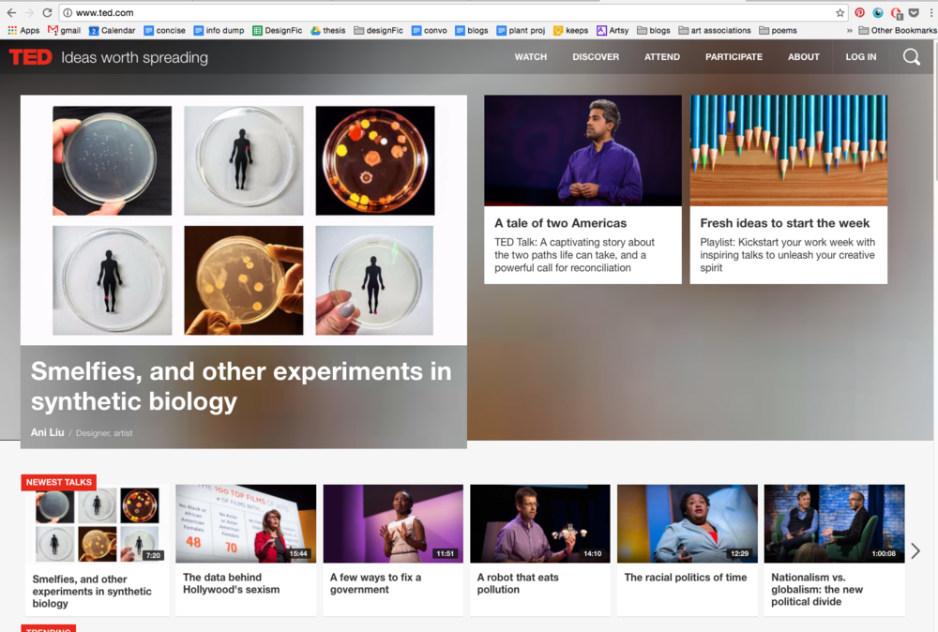
Task: Open the gmail bookmark
Action: point(64,31)
